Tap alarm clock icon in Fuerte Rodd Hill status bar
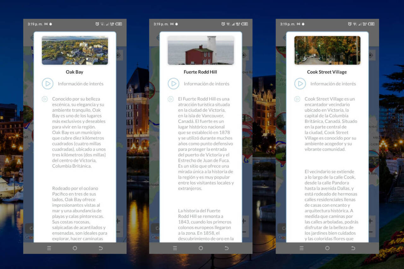 pos(223,24)
